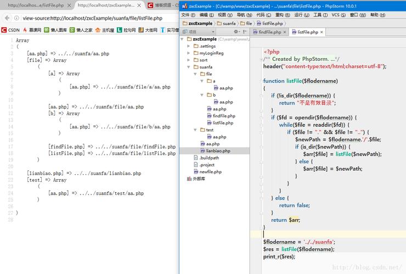Collapse zxcExample project root node

182,39
